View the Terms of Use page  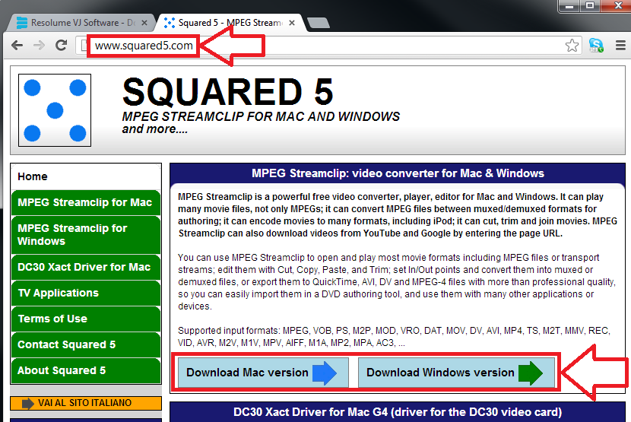86,319
